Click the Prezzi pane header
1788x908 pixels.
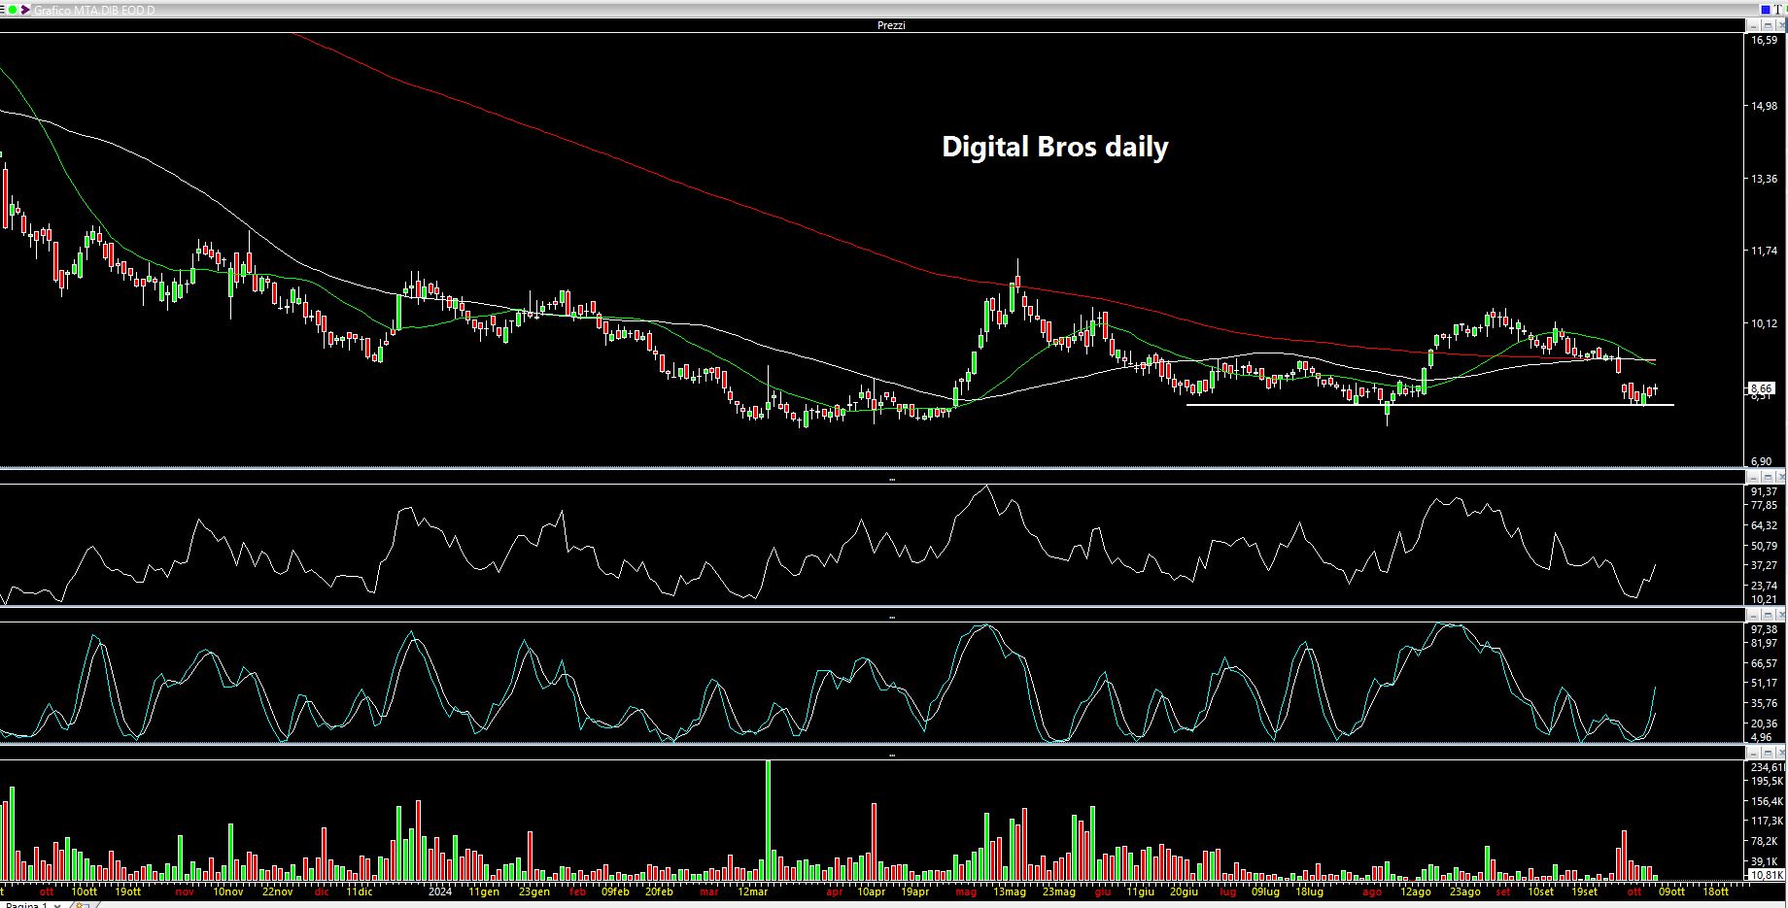click(x=891, y=25)
